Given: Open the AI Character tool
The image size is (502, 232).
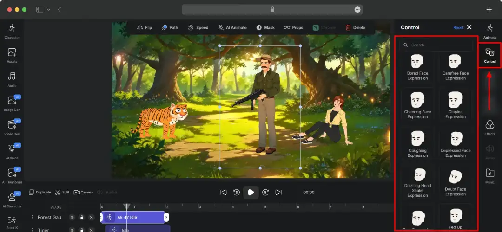Looking at the screenshot, I should pyautogui.click(x=12, y=200).
